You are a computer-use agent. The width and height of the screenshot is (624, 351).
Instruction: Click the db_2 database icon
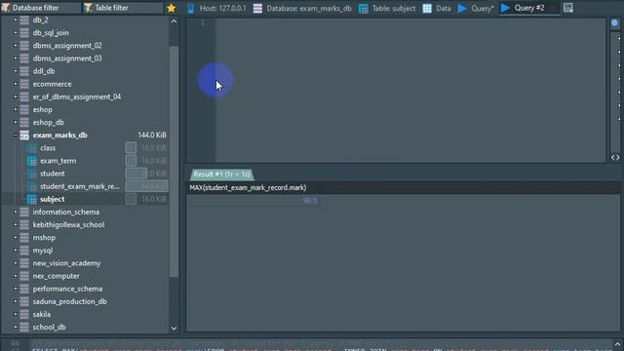24,19
